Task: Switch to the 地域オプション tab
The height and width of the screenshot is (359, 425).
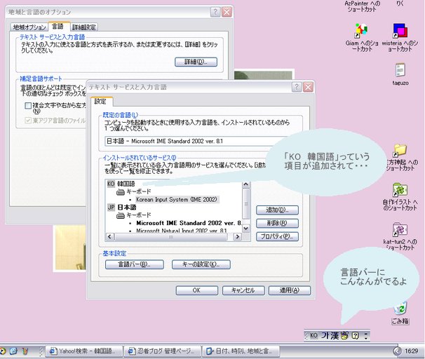Action: (x=29, y=27)
